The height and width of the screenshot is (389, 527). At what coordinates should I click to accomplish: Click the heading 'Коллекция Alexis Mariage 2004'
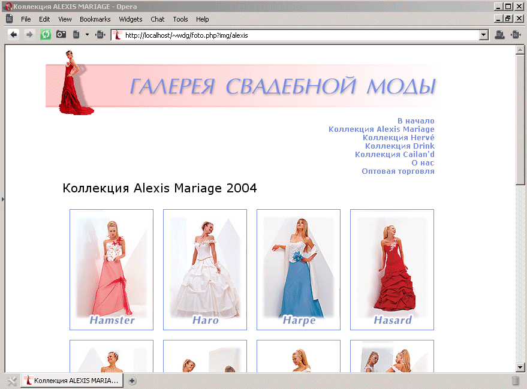point(159,188)
